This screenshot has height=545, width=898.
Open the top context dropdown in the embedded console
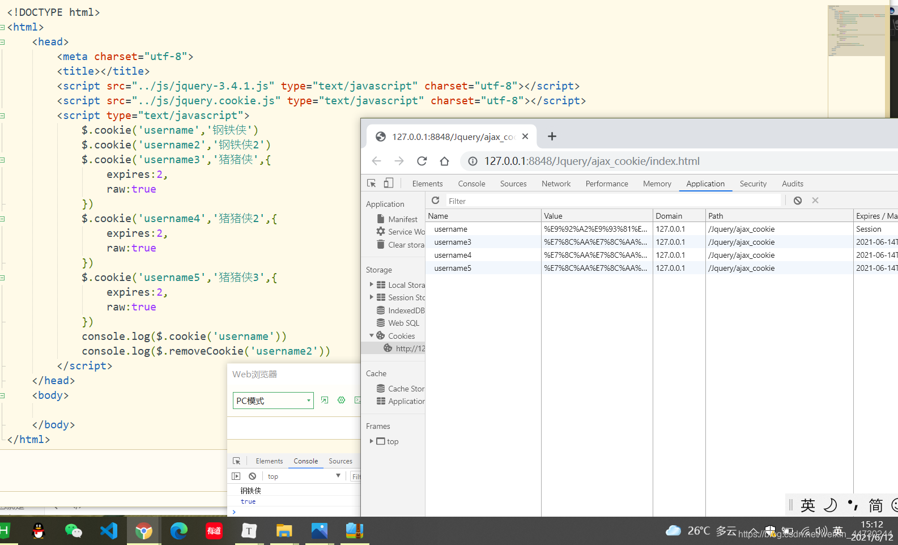(304, 476)
